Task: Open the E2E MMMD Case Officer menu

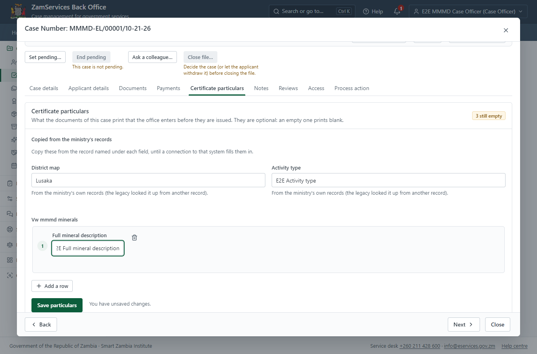Action: point(468,11)
